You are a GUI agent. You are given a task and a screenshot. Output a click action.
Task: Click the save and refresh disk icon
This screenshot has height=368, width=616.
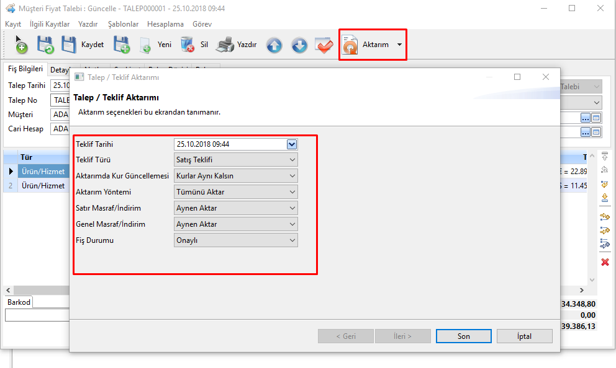pos(45,45)
